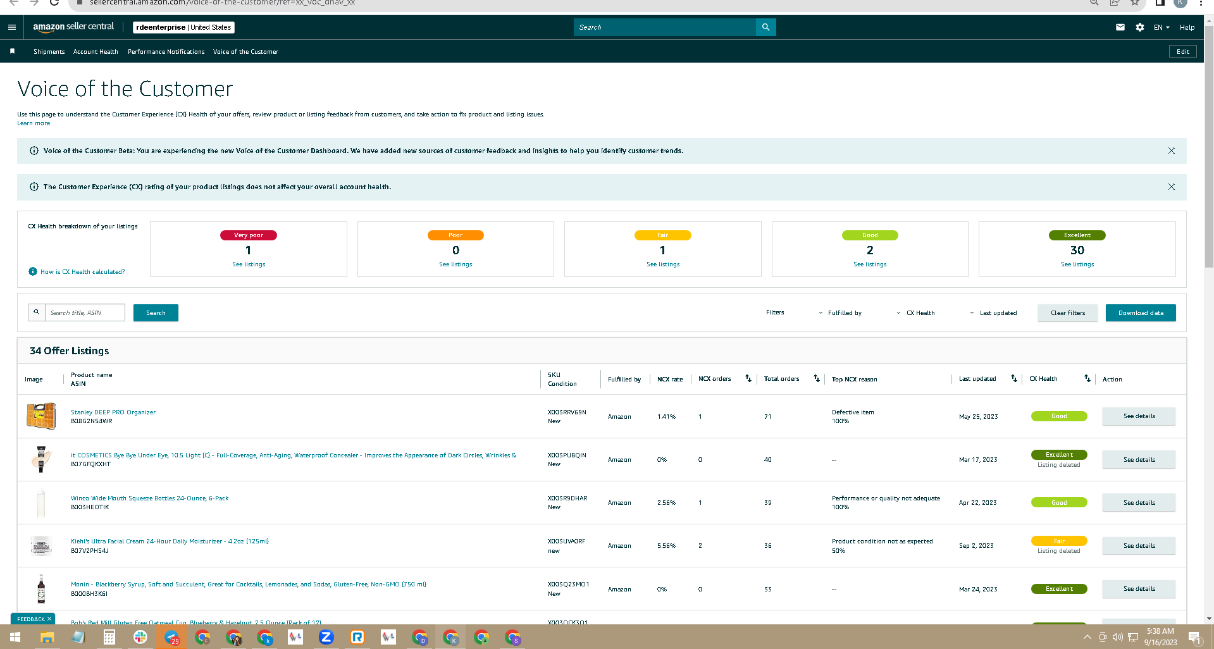Expand the Fulfilled by filter dropdown
Viewport: 1214px width, 649px height.
[840, 312]
